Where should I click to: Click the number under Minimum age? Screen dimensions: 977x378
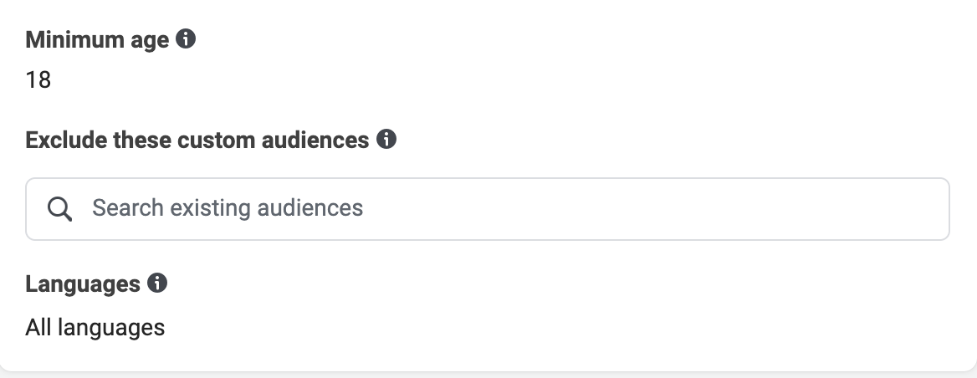point(38,79)
